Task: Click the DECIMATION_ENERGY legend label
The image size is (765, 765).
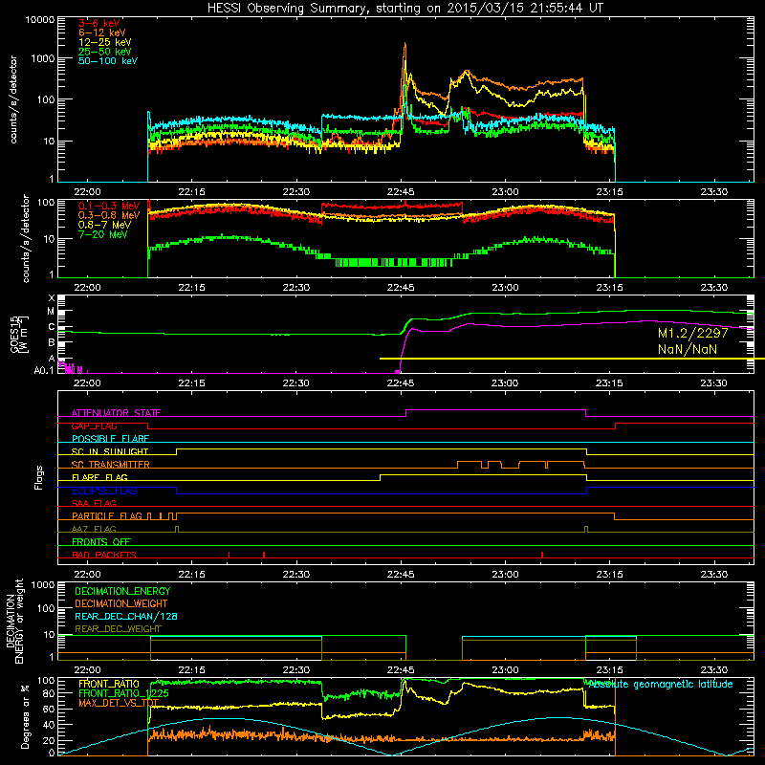Action: click(x=122, y=591)
